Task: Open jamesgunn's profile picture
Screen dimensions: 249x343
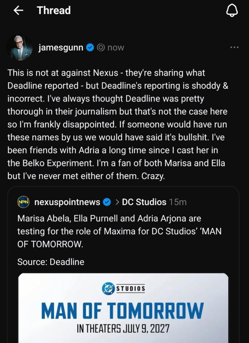Action: 19,48
